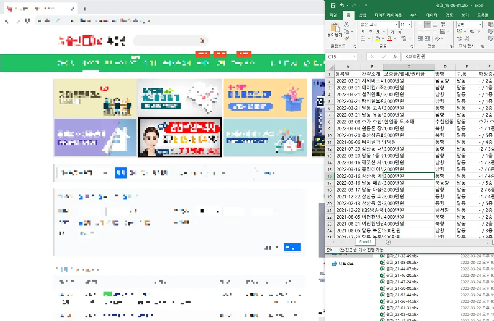Apply accounting number format icon
The image size is (494, 321).
[x=460, y=32]
